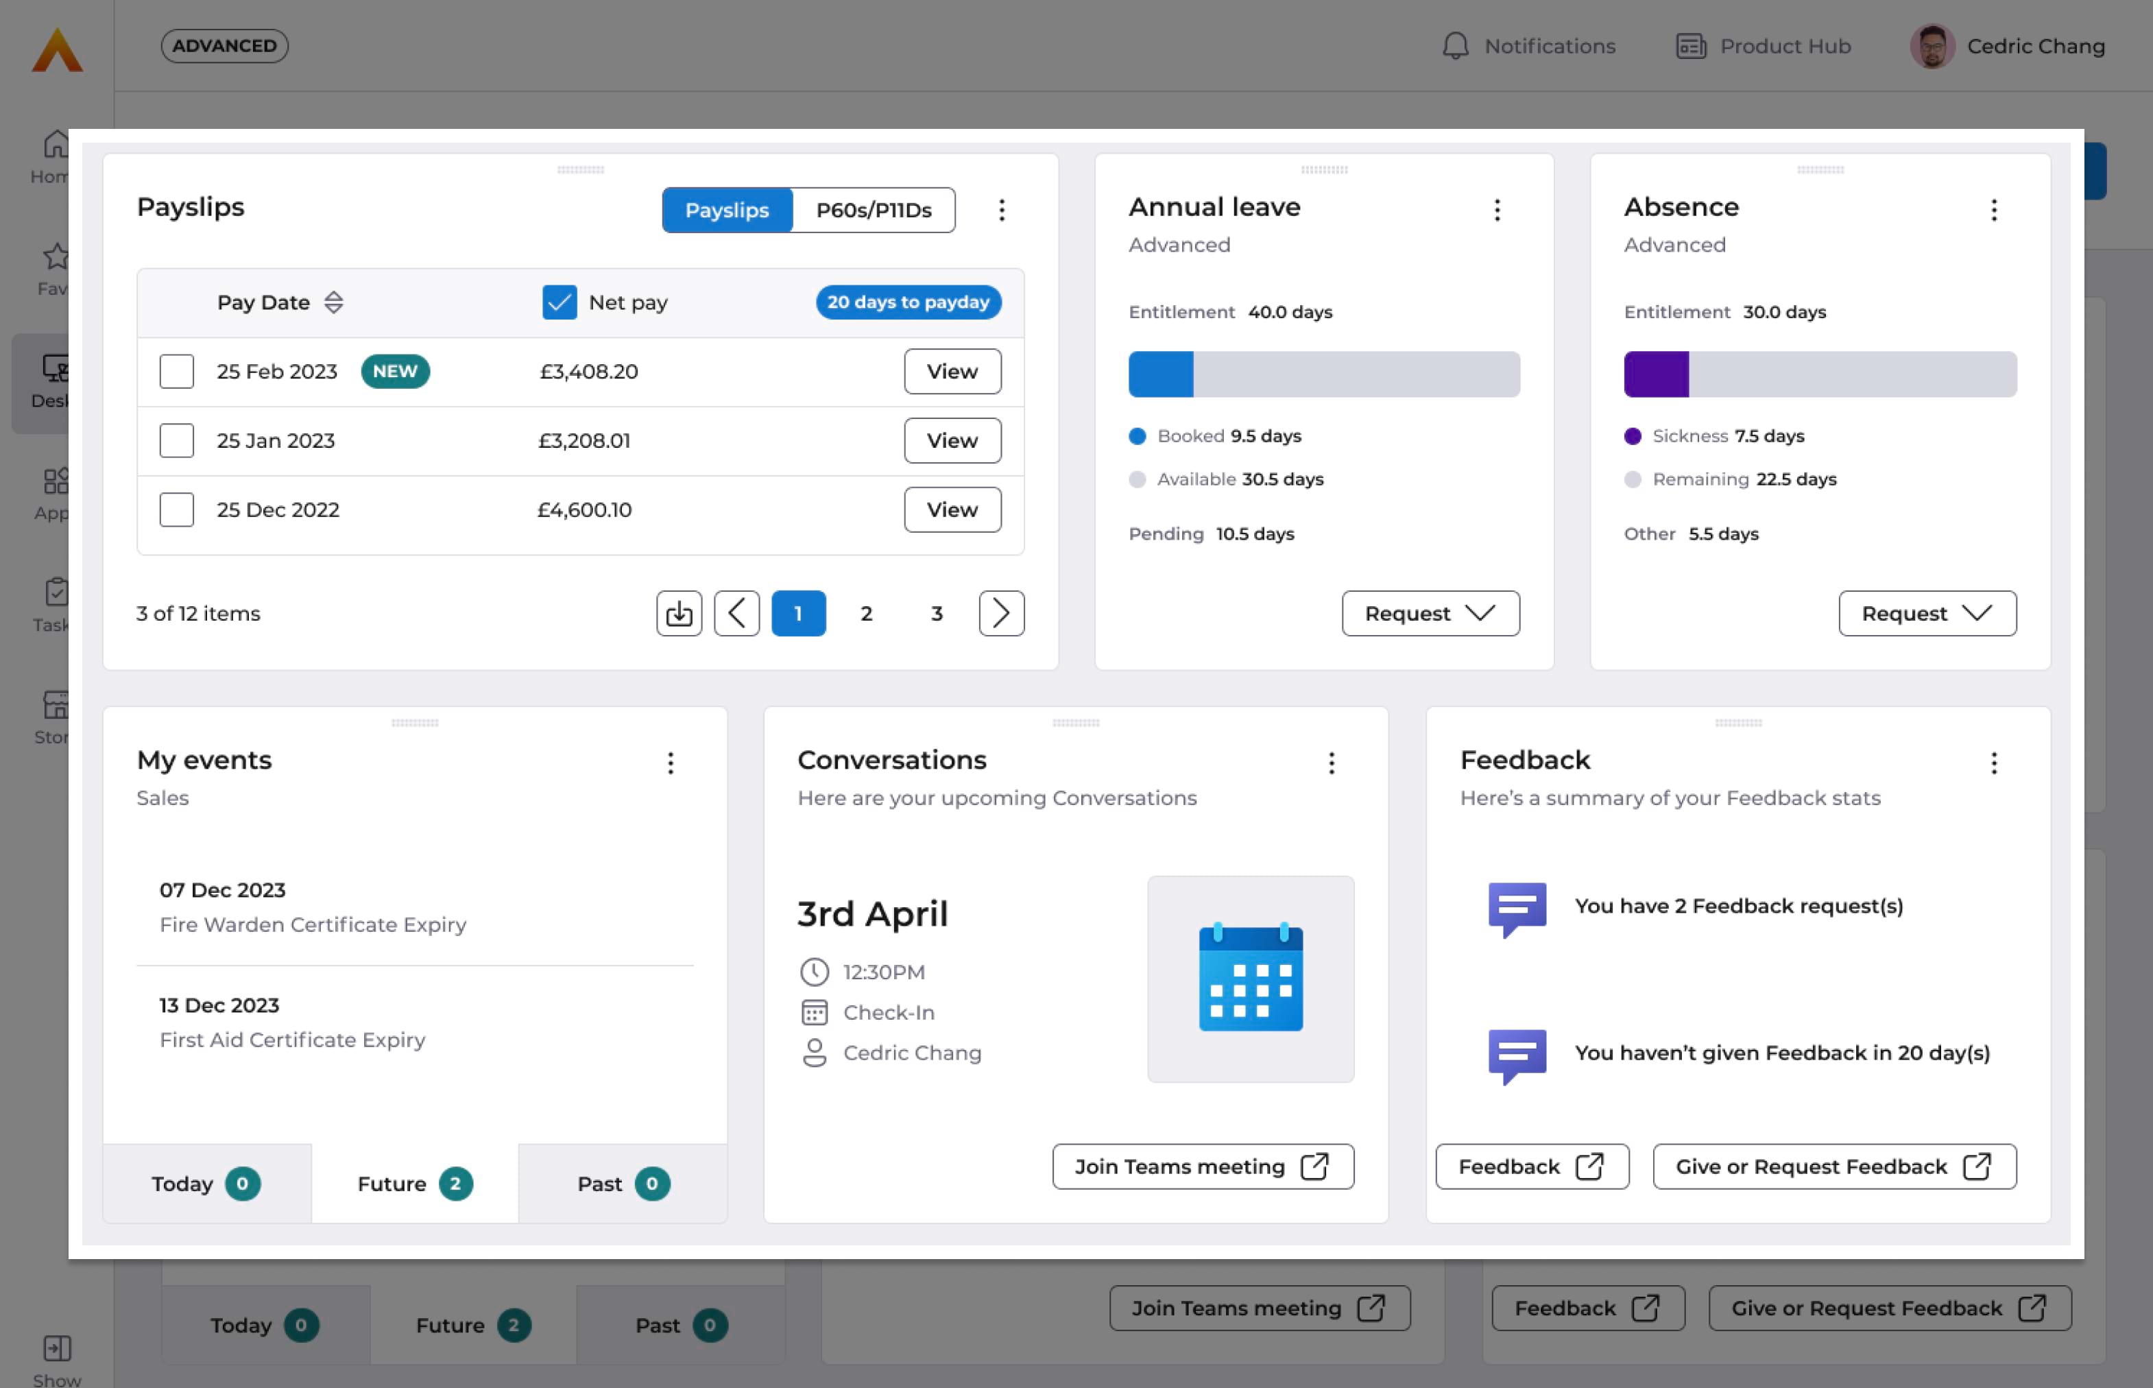Click the ADVANCED label in header

[224, 46]
